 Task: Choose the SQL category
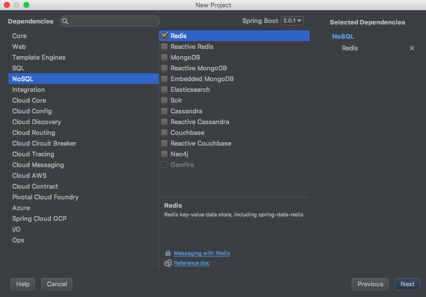[84, 68]
